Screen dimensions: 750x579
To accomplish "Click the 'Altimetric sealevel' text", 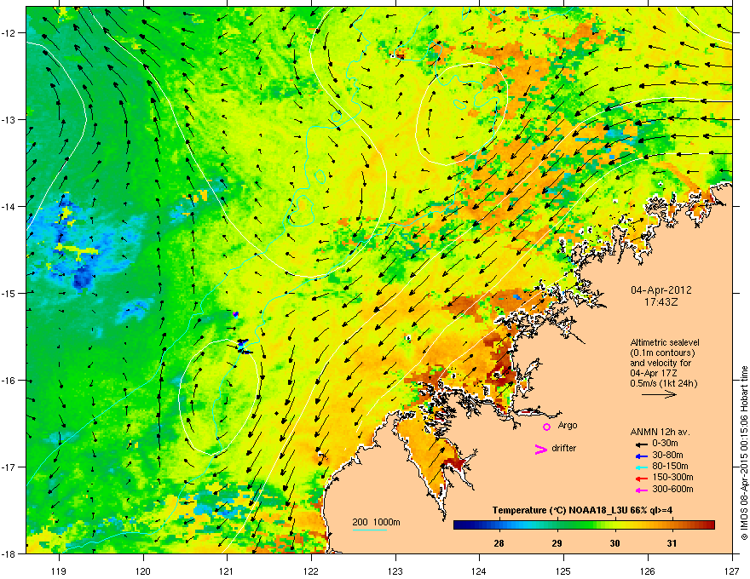I will point(665,342).
